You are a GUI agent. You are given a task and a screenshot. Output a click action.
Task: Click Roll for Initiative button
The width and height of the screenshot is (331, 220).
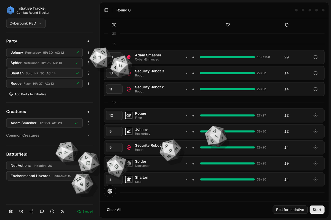[290, 210]
